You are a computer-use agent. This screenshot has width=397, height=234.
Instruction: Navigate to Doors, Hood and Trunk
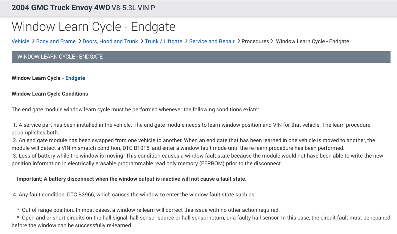[110, 41]
